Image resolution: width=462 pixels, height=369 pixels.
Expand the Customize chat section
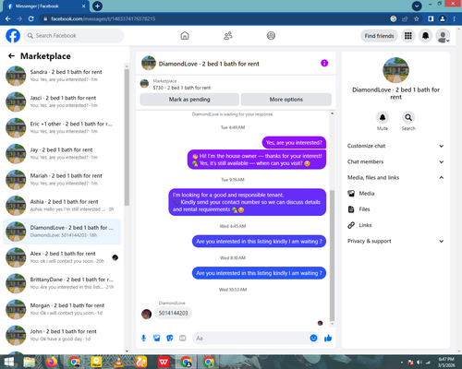click(395, 146)
